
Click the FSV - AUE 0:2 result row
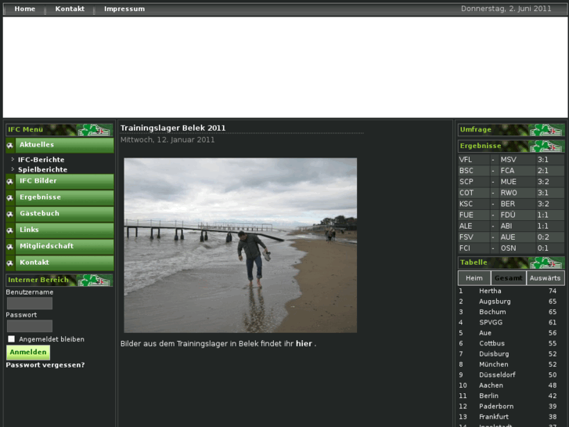click(x=511, y=237)
